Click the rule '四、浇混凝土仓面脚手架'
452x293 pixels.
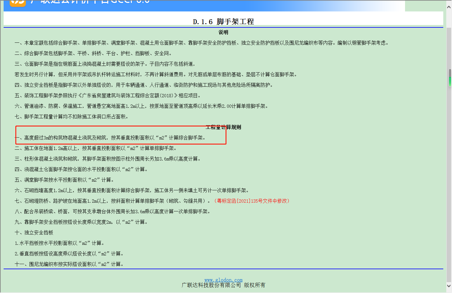point(82,169)
